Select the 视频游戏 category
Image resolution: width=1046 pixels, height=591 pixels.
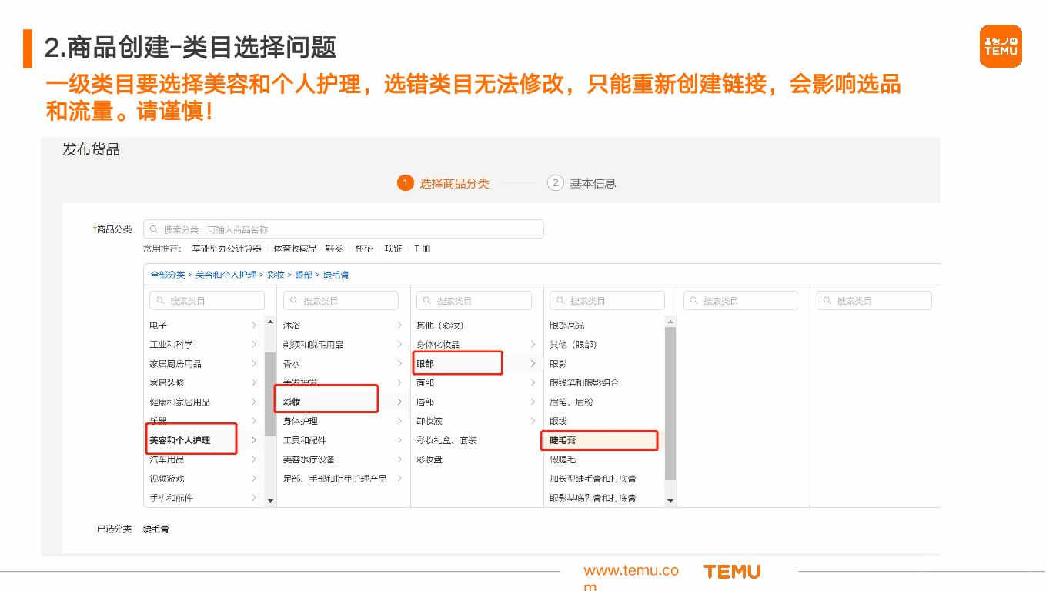[167, 479]
